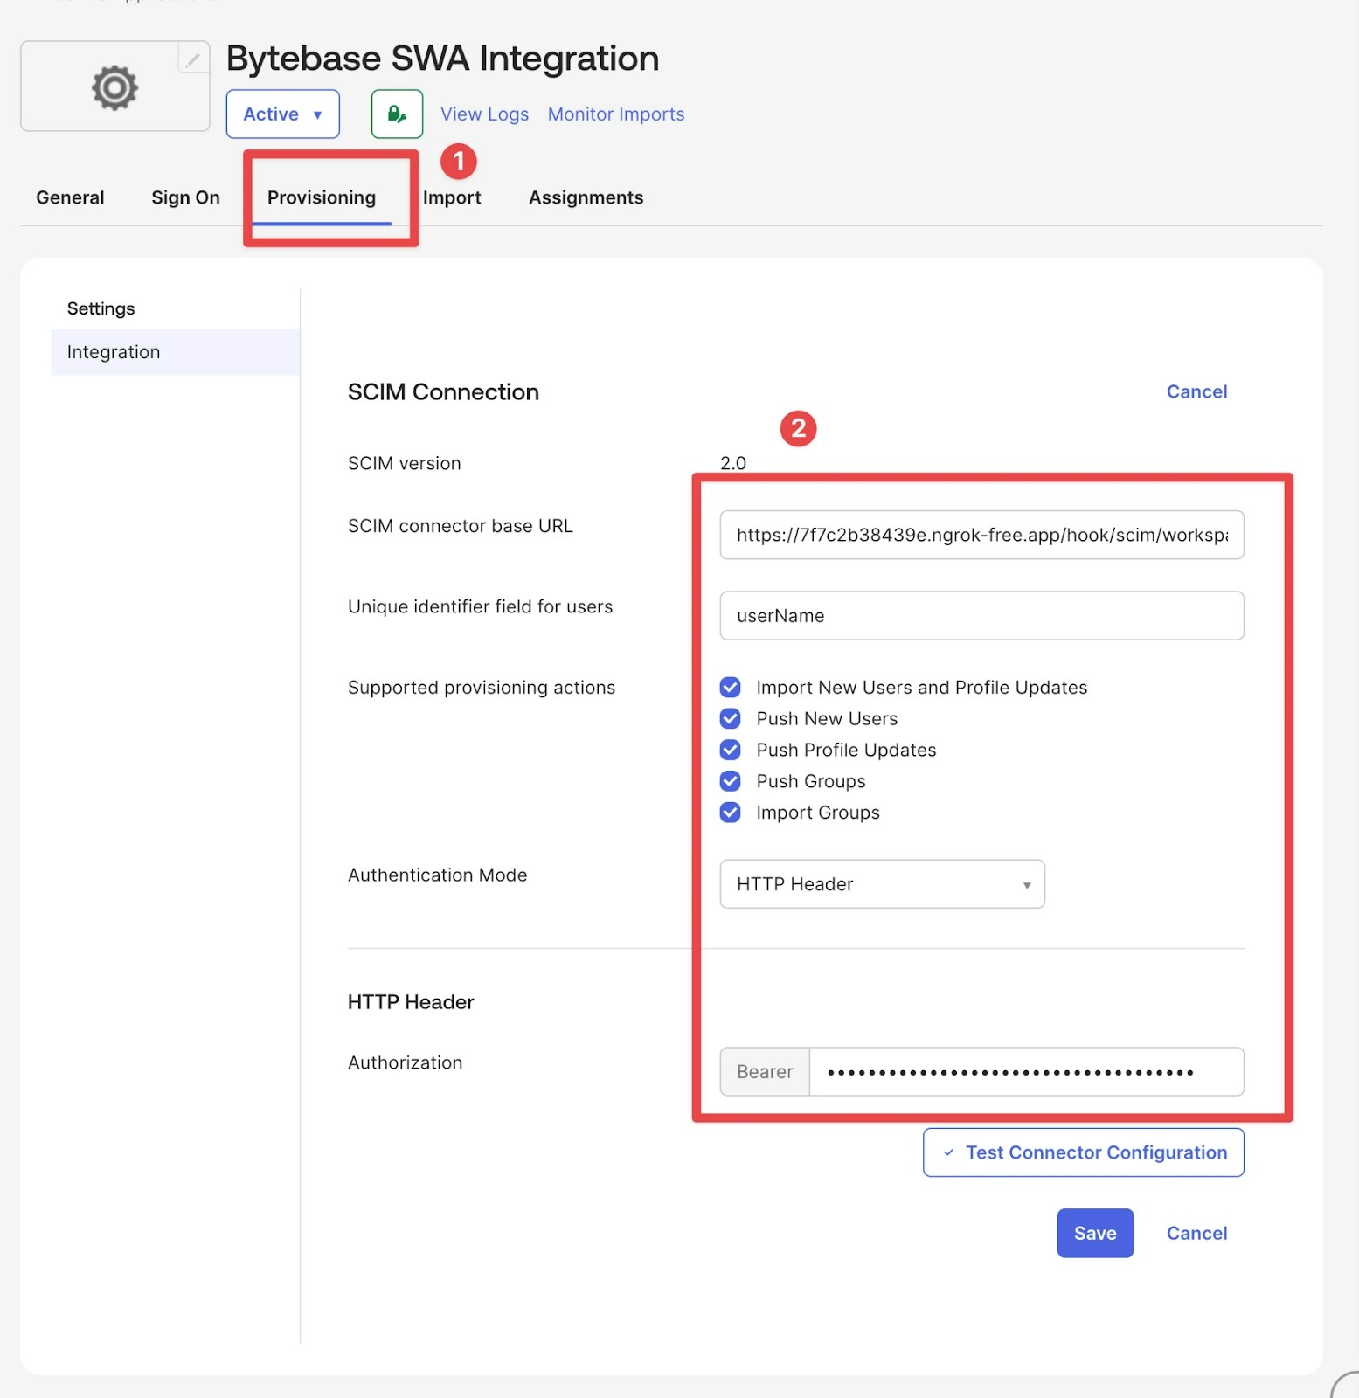Edit the app logo with pencil icon
The image size is (1359, 1398).
coord(192,58)
